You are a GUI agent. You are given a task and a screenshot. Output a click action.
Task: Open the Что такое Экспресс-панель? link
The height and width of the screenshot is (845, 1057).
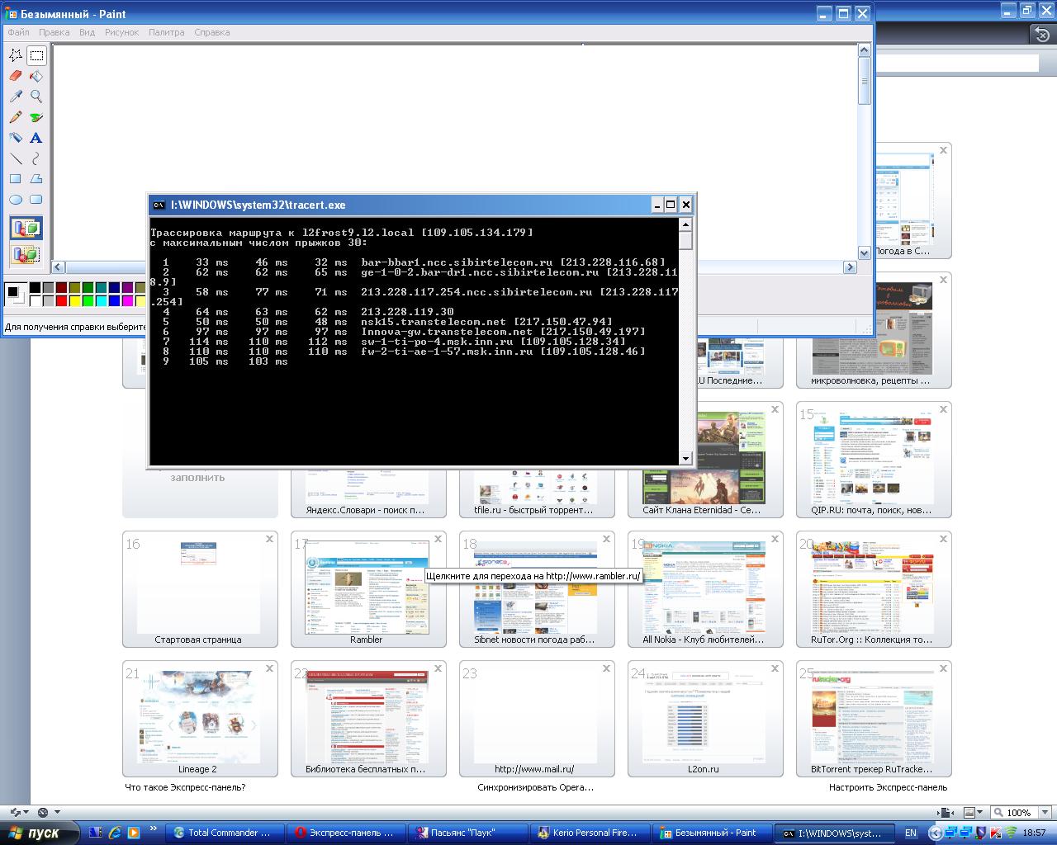tap(185, 787)
